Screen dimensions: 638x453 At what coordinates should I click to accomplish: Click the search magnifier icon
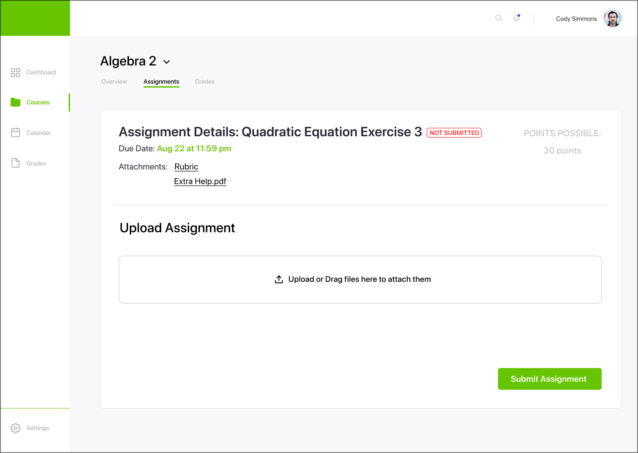499,18
